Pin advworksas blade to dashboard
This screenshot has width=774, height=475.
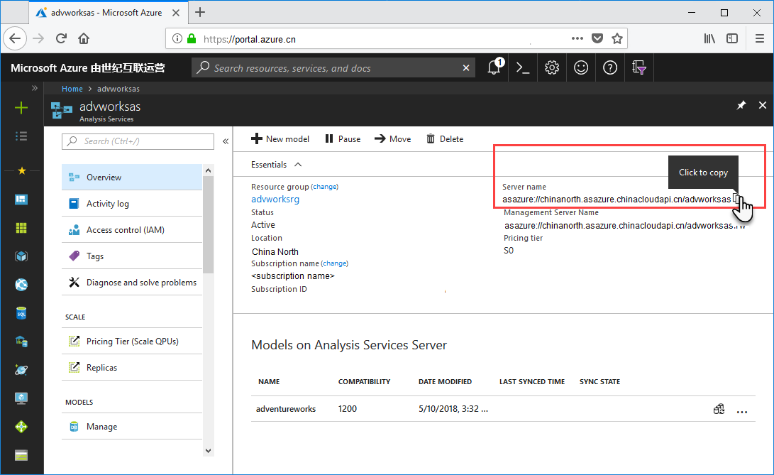click(741, 105)
